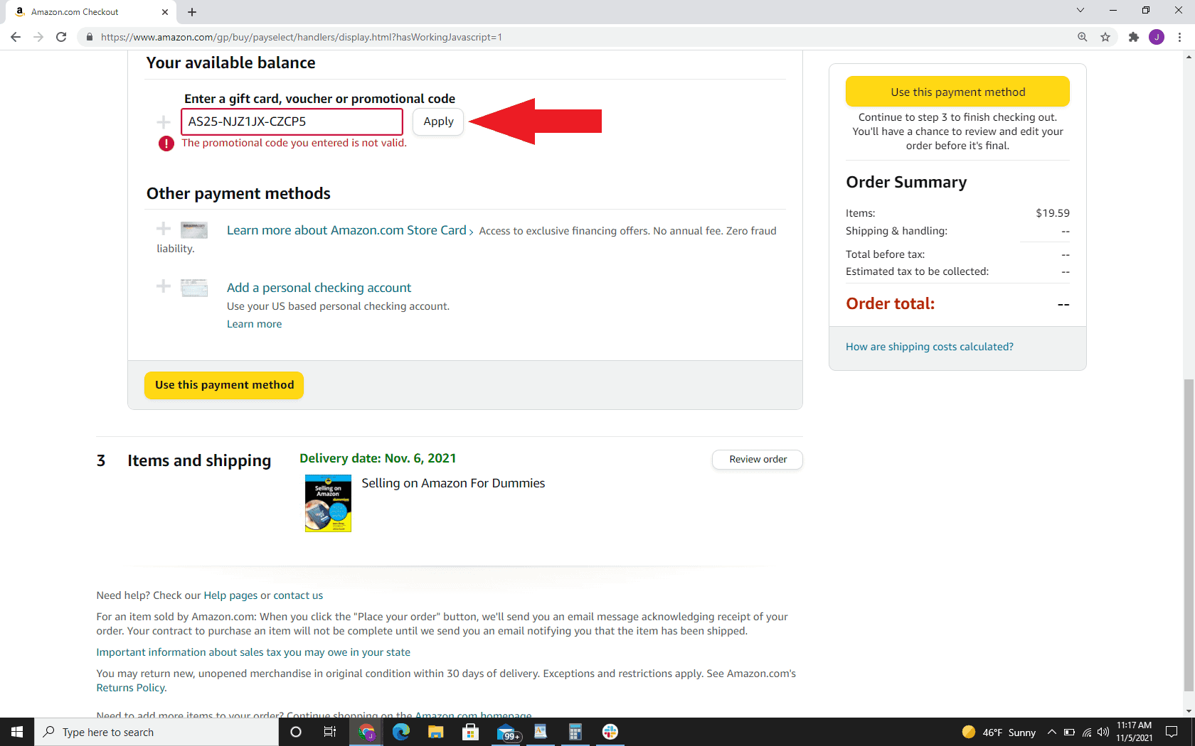Viewport: 1195px width, 746px height.
Task: Open How are shipping costs calculated link
Action: [x=929, y=347]
